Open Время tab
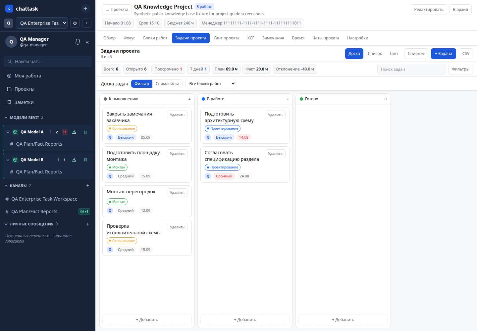 tap(298, 38)
